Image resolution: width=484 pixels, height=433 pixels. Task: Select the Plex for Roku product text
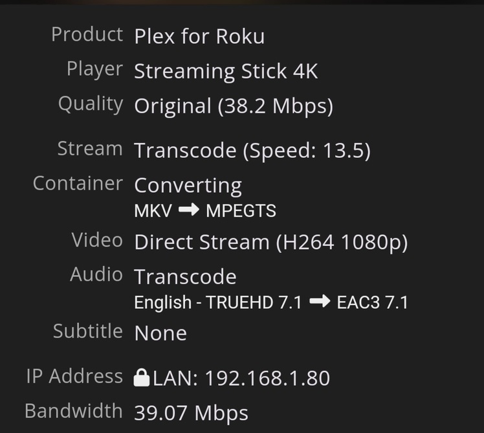199,37
